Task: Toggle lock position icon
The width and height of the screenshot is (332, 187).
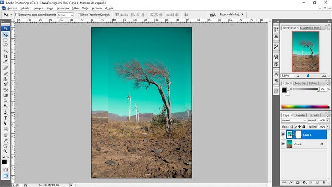Action: tap(300, 127)
